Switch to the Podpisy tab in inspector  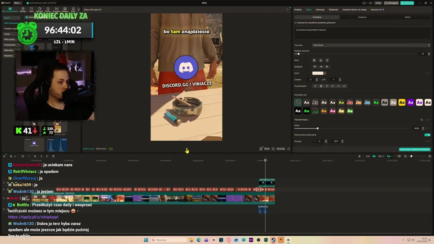pyautogui.click(x=298, y=9)
